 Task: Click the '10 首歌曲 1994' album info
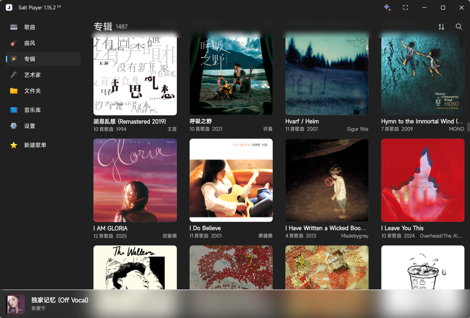[x=110, y=129]
